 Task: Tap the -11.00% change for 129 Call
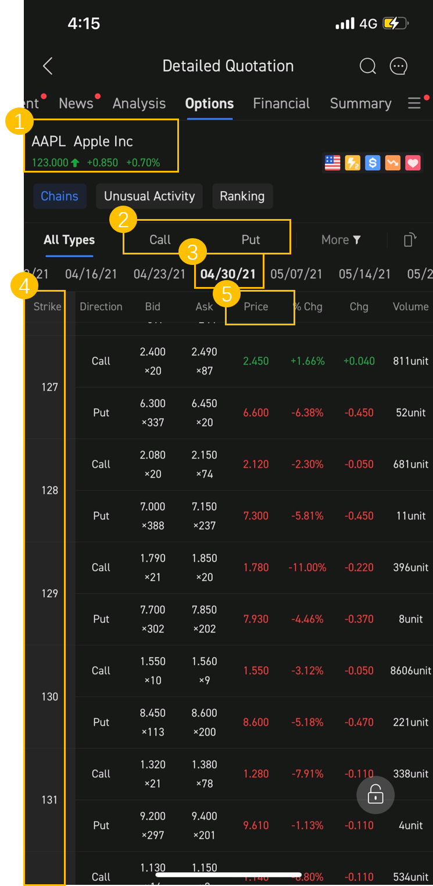tap(307, 568)
